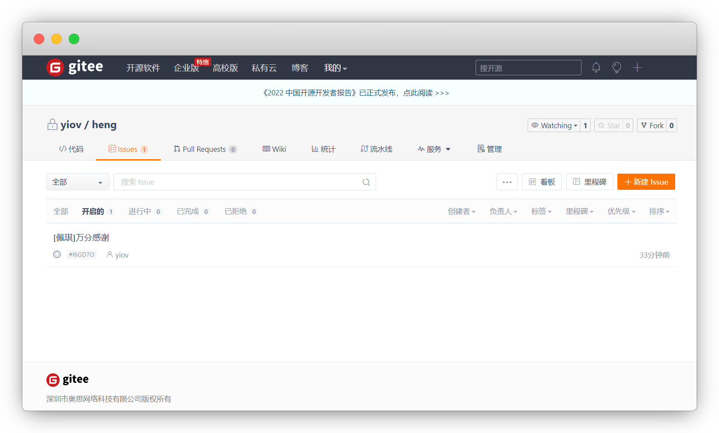The width and height of the screenshot is (719, 433).
Task: Expand the 全部 scope dropdown
Action: (78, 182)
